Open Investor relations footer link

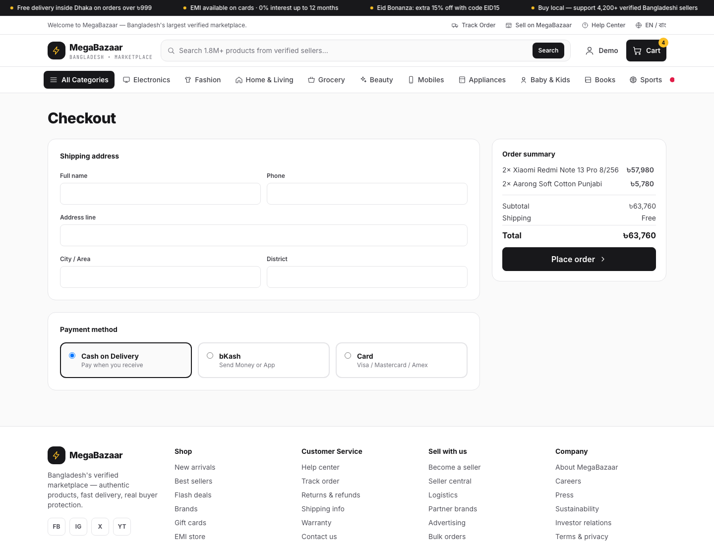coord(583,523)
